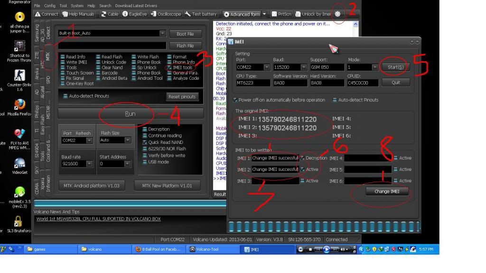Viewport: 486px width, 273px height.
Task: Open Mozilla Firefox desktop shortcut
Action: coord(19,105)
